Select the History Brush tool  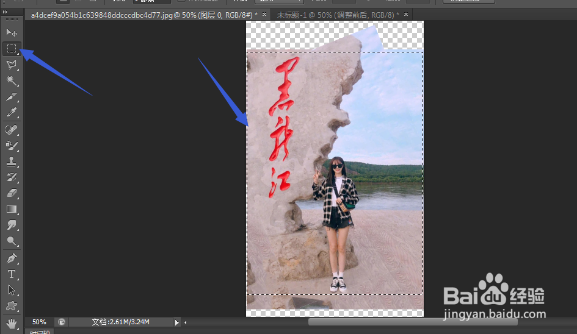(12, 177)
